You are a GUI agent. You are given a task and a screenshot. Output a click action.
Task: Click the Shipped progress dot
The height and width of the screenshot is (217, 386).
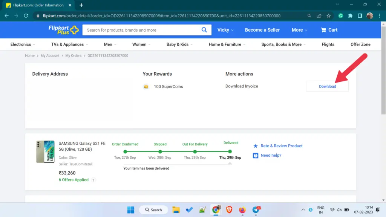[160, 151]
